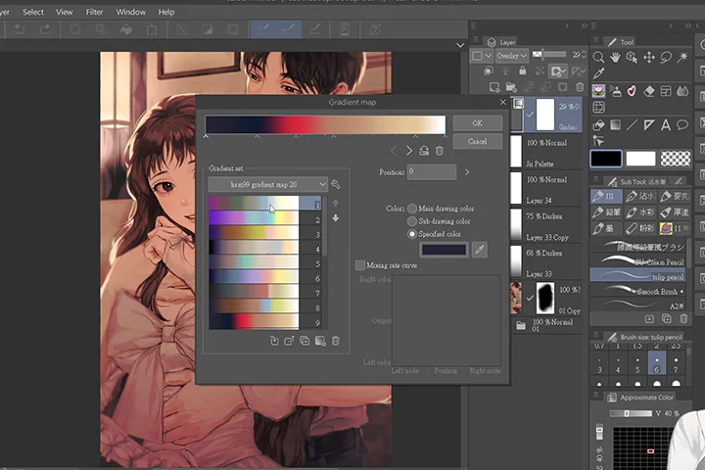Select the Blend water-drops tool

coord(682,91)
